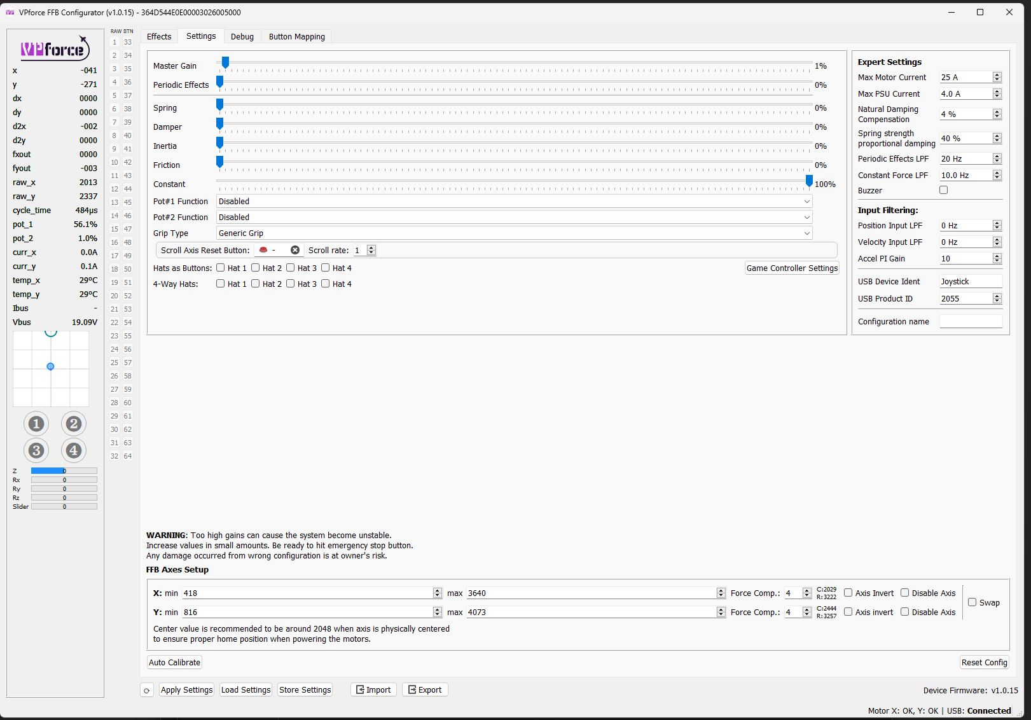The height and width of the screenshot is (720, 1031).
Task: Tick Disable Axis for the Y axis
Action: [905, 612]
